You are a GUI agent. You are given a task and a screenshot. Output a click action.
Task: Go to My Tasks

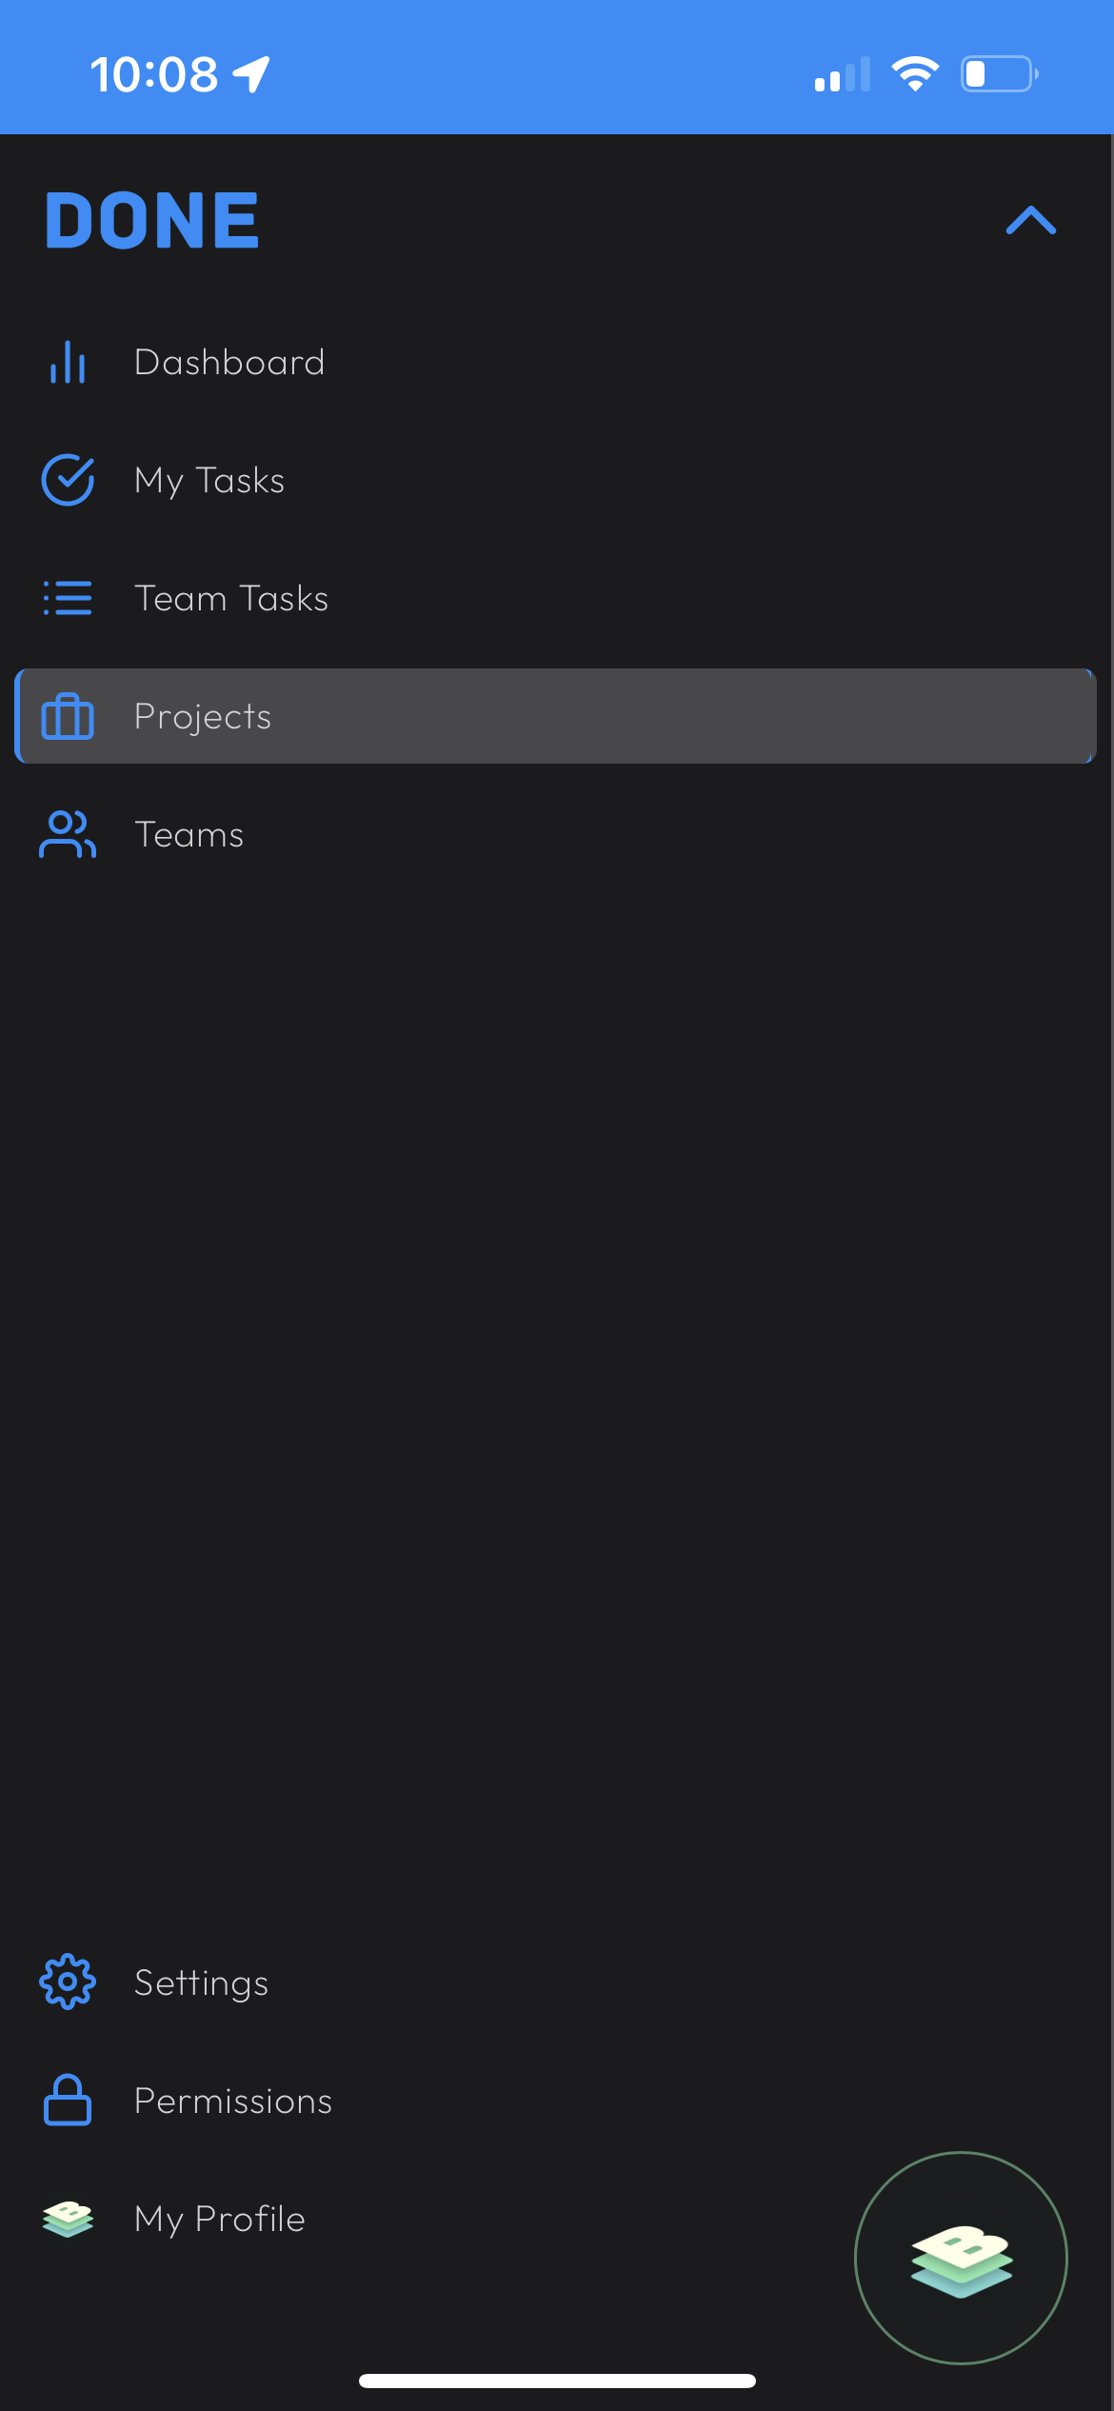[209, 480]
